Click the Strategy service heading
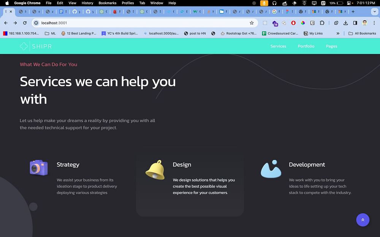The height and width of the screenshot is (237, 380). 68,165
